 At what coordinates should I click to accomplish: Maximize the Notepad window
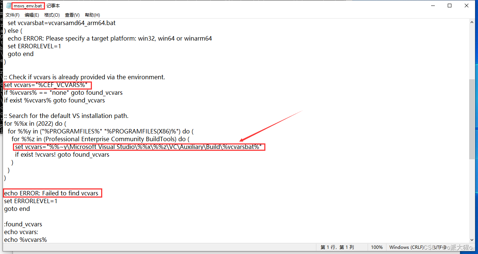coord(449,6)
